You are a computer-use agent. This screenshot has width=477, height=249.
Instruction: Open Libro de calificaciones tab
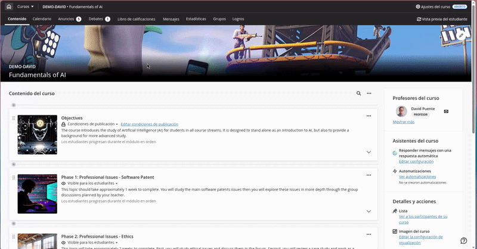[137, 19]
